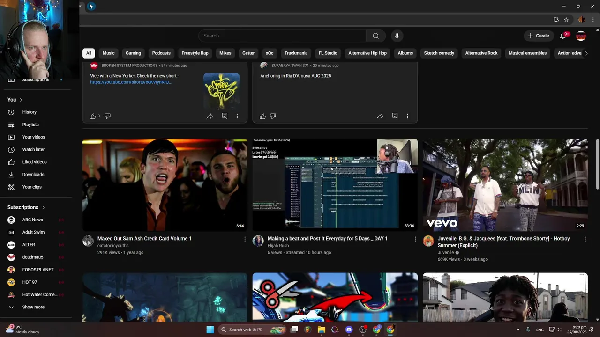Select the Podcasts filter chip

point(161,53)
